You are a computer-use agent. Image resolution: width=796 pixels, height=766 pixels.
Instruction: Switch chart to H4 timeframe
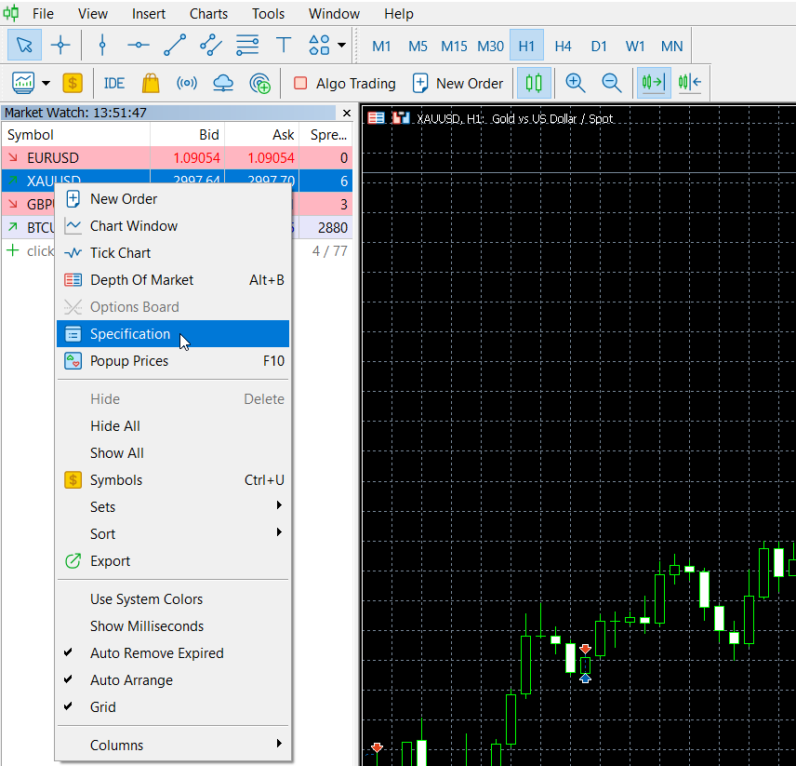click(x=563, y=46)
